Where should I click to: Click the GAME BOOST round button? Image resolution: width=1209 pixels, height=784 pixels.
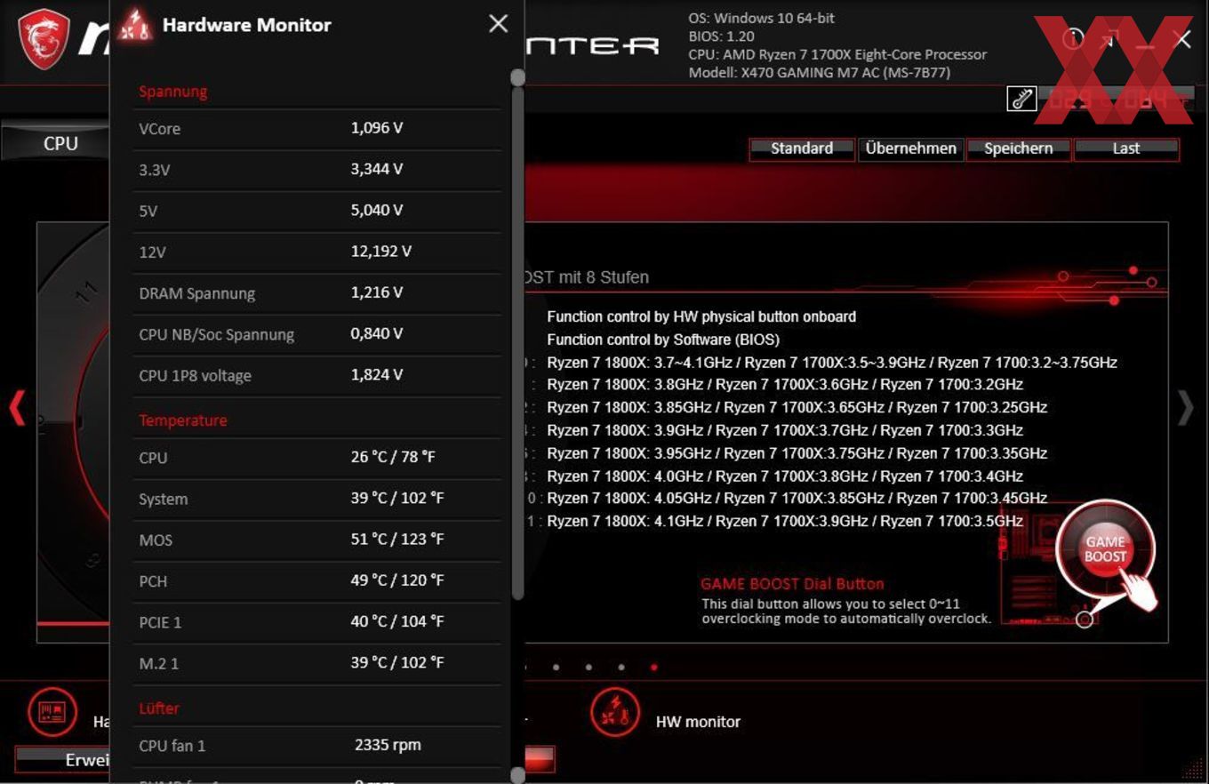click(x=1105, y=549)
